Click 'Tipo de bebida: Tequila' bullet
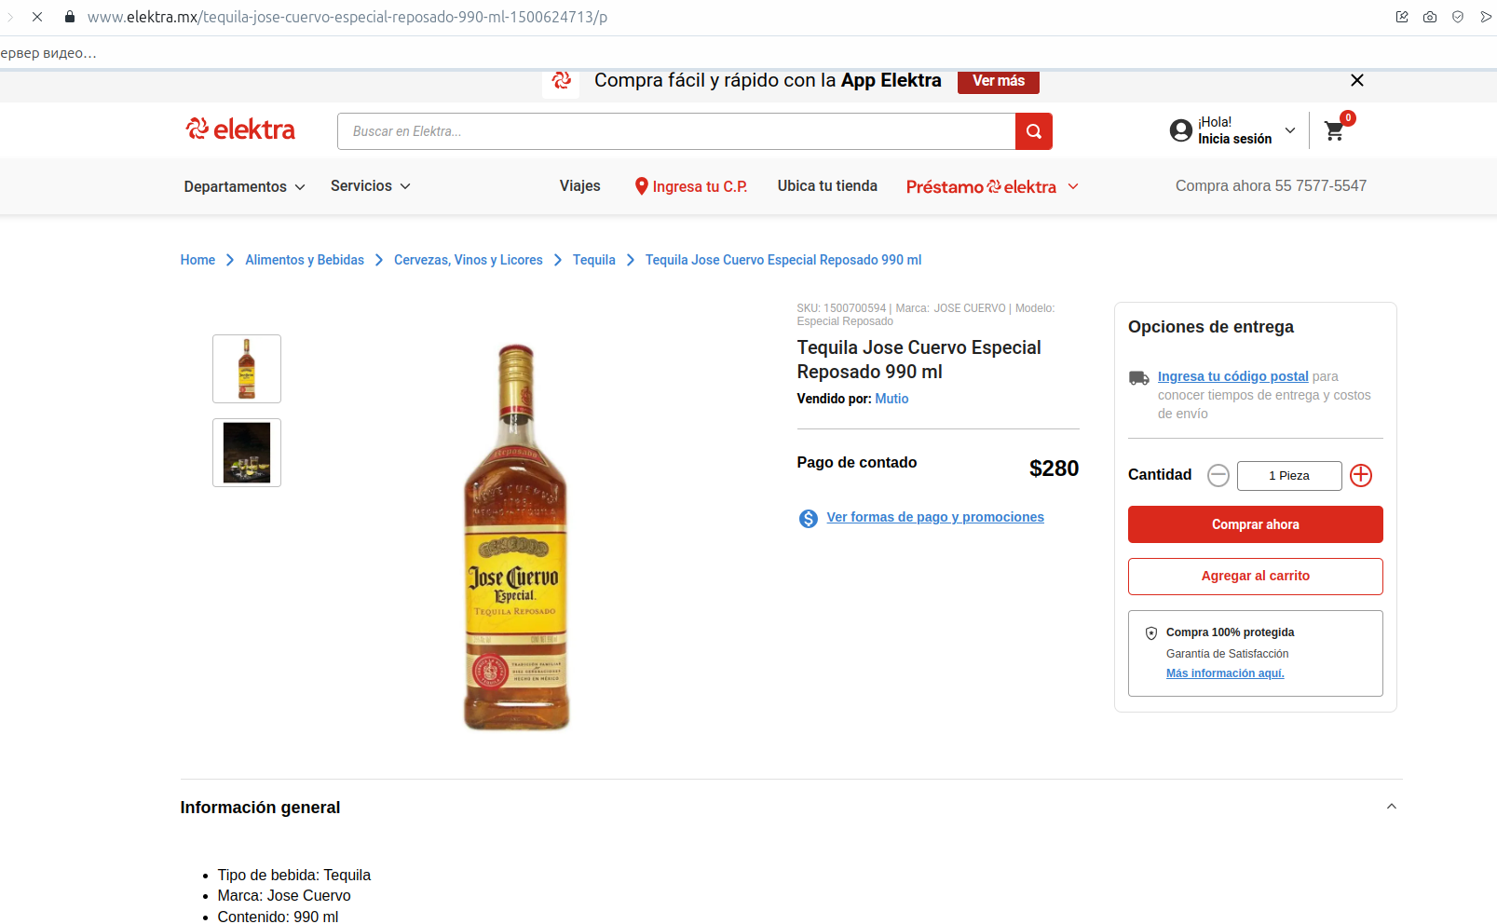1497x924 pixels. pyautogui.click(x=294, y=876)
